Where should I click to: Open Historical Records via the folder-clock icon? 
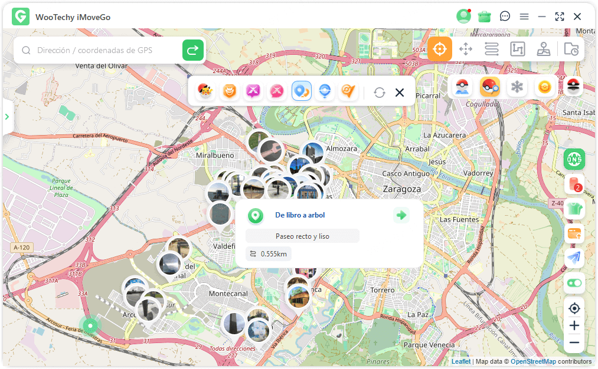[570, 49]
